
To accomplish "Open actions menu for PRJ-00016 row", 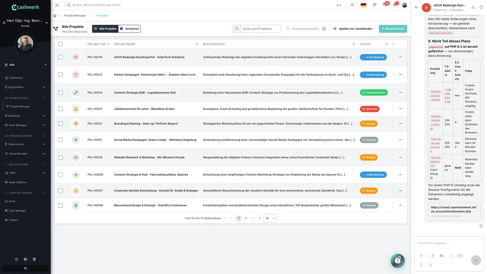I will 400,57.
